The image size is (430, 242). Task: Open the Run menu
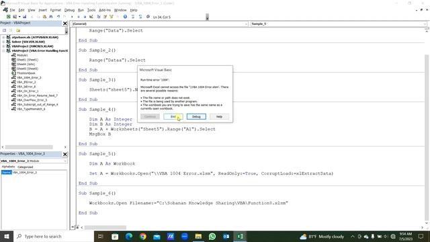[x=81, y=10]
